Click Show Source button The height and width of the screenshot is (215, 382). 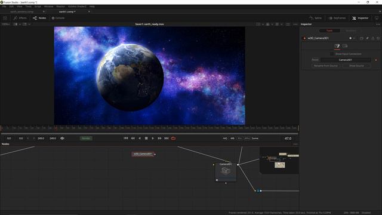(356, 66)
